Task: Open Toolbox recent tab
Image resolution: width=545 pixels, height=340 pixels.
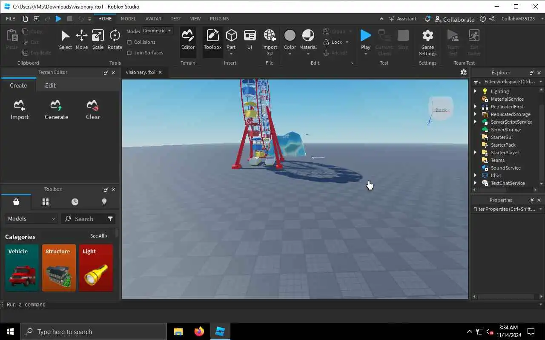Action: 75,202
